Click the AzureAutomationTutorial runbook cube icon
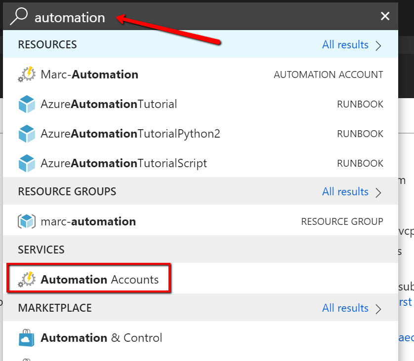The width and height of the screenshot is (414, 361). 26,104
